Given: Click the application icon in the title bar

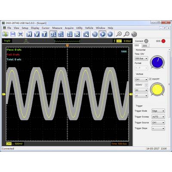Looking at the screenshot, I should (3, 23).
